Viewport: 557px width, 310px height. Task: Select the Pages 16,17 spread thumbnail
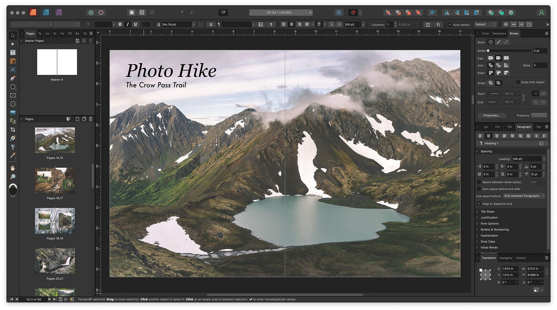pyautogui.click(x=55, y=180)
